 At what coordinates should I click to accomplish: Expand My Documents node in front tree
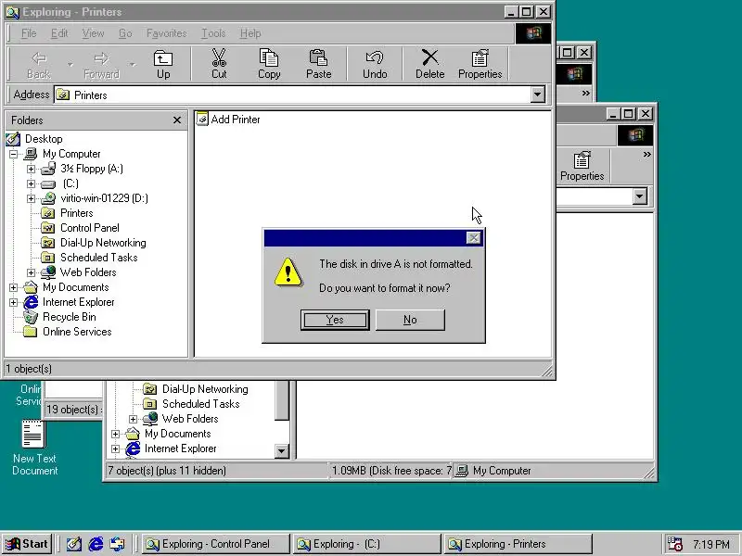click(13, 287)
